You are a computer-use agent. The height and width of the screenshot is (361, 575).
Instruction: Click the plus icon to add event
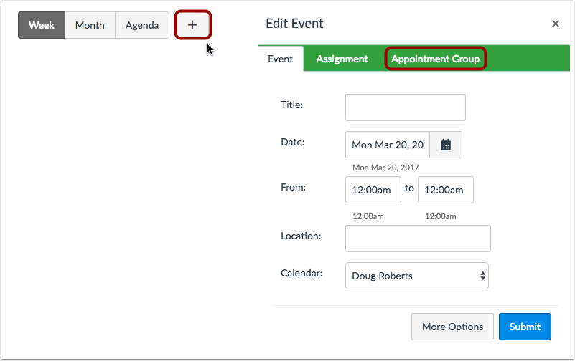tap(192, 25)
